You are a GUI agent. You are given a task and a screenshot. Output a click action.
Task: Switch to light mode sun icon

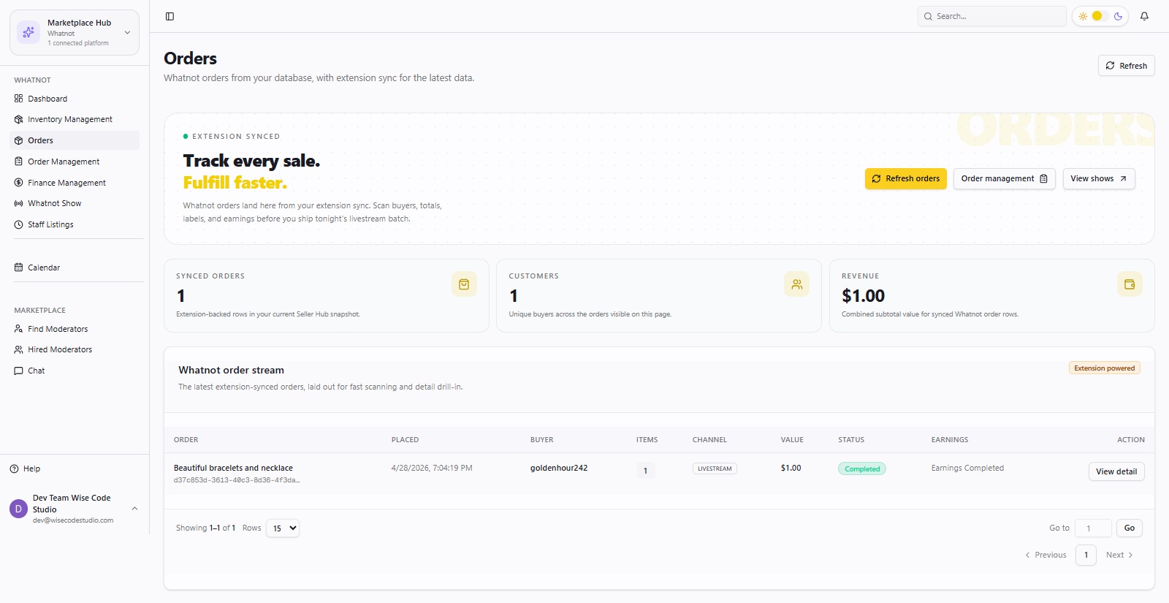pos(1083,16)
